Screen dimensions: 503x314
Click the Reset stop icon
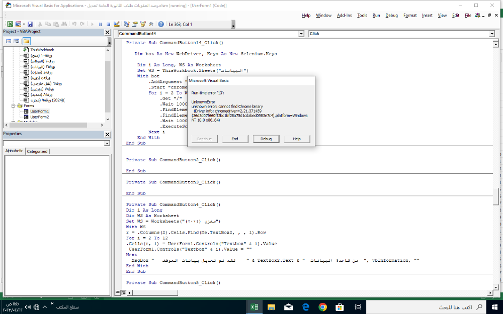(109, 24)
